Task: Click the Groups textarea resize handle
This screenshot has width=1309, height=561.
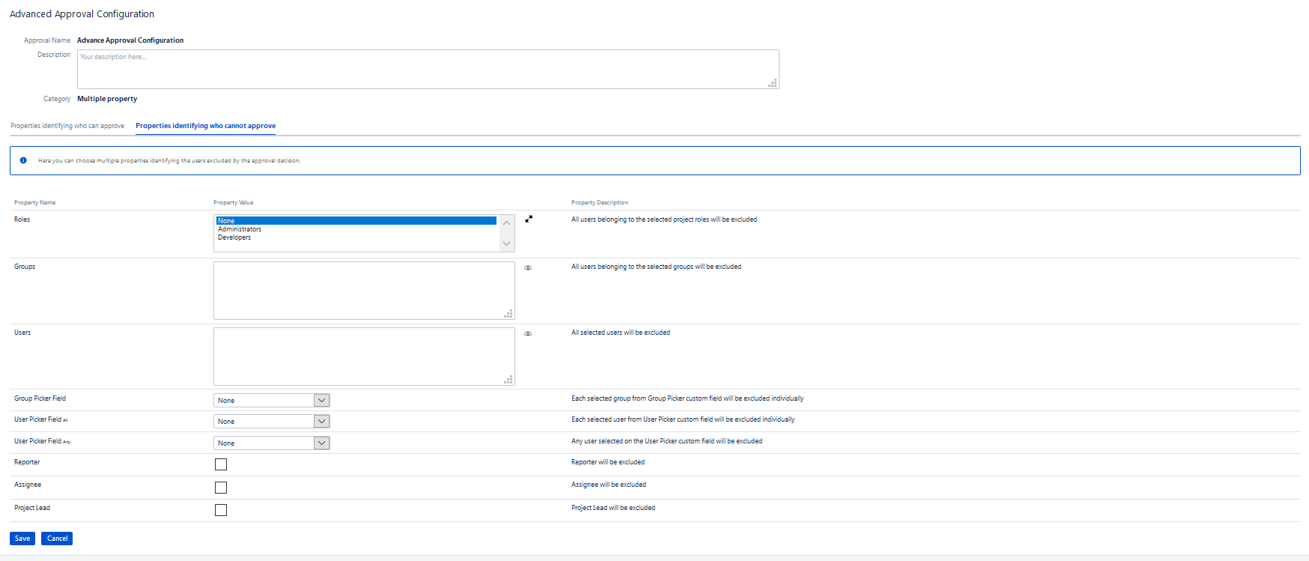Action: 508,314
